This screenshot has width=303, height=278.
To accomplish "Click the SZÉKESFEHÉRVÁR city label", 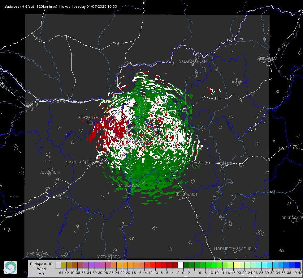I will (x=88, y=162).
